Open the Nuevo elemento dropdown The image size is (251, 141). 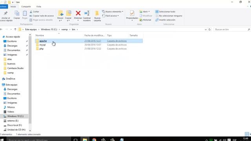(113, 12)
